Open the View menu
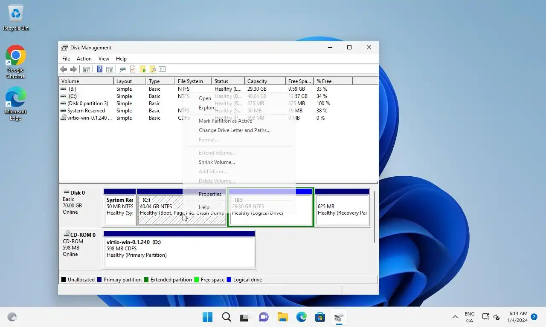This screenshot has width=546, height=327. click(104, 59)
